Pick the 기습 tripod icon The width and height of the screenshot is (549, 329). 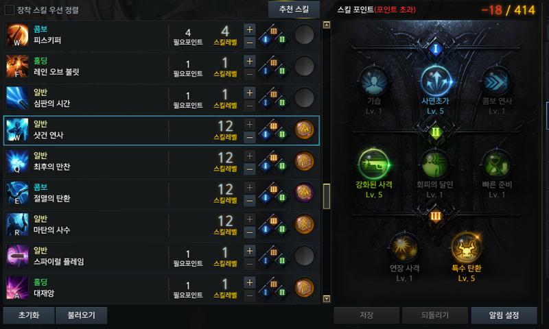pos(373,82)
